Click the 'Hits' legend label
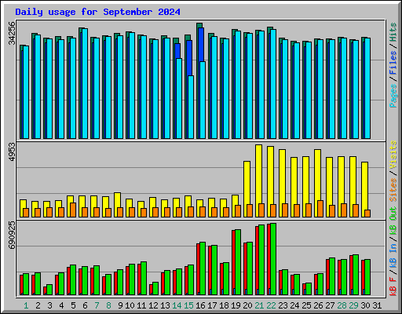402x314 pixels. 393,32
